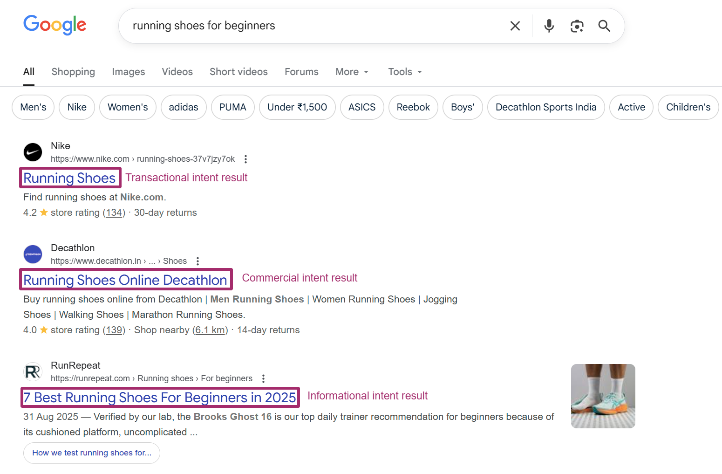Click the Google logo
This screenshot has width=722, height=474.
[55, 25]
